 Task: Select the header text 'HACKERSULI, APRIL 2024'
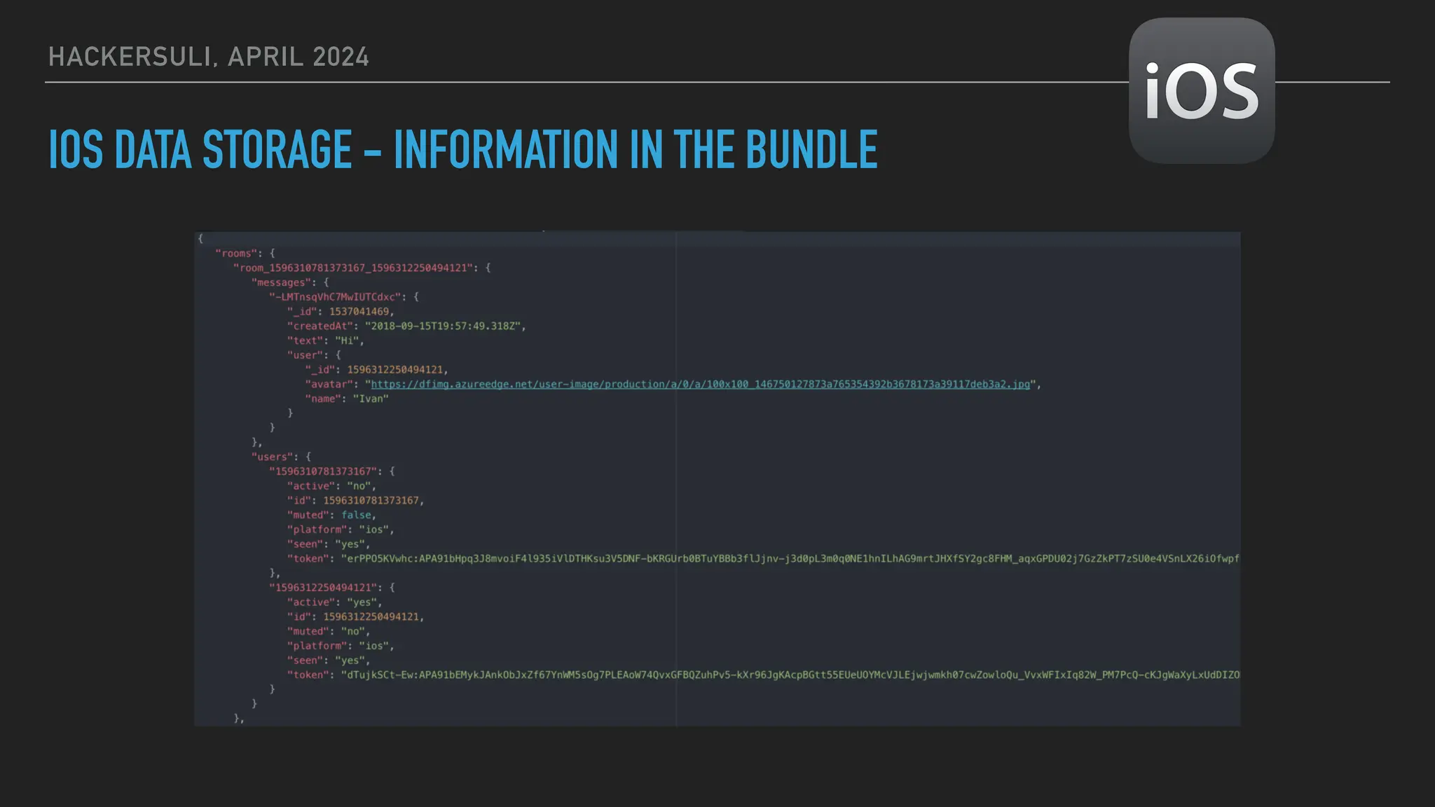(208, 57)
